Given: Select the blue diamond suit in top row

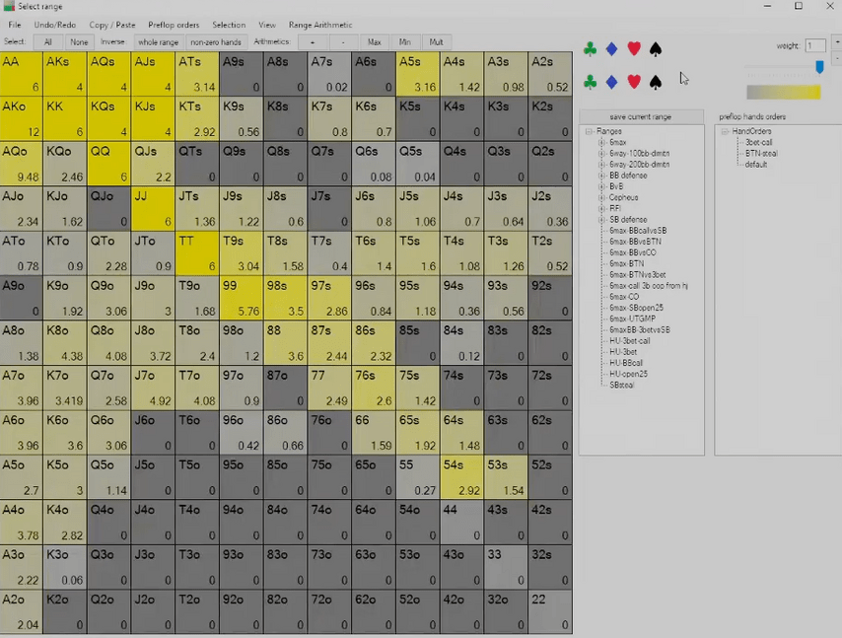Looking at the screenshot, I should click(x=611, y=49).
